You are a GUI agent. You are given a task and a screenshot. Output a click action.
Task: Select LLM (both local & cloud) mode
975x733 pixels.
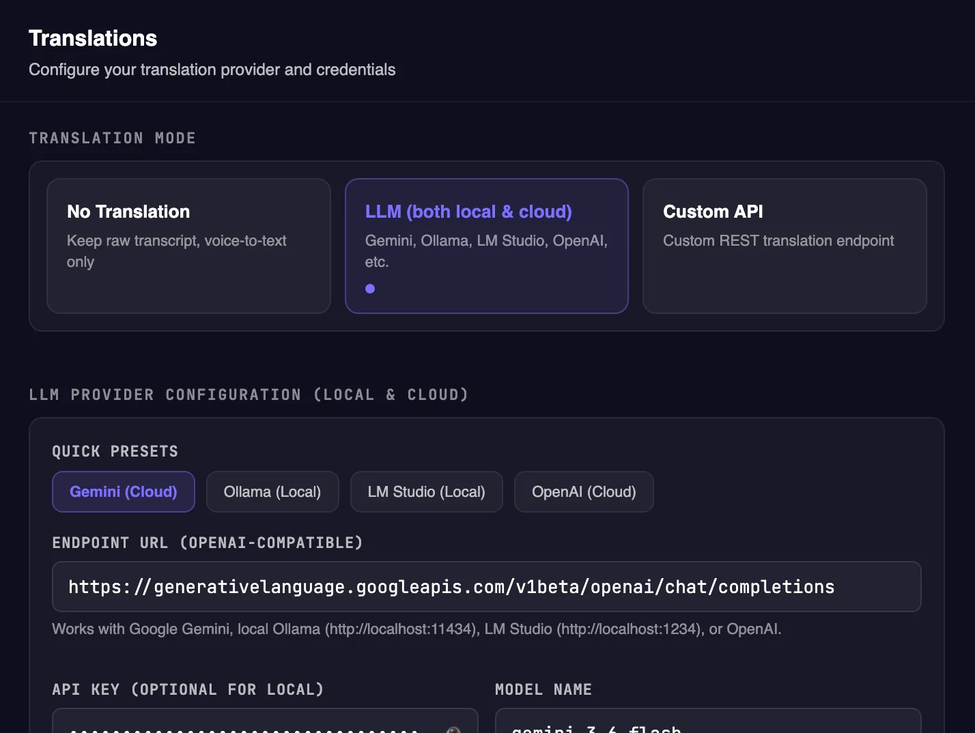pos(487,246)
